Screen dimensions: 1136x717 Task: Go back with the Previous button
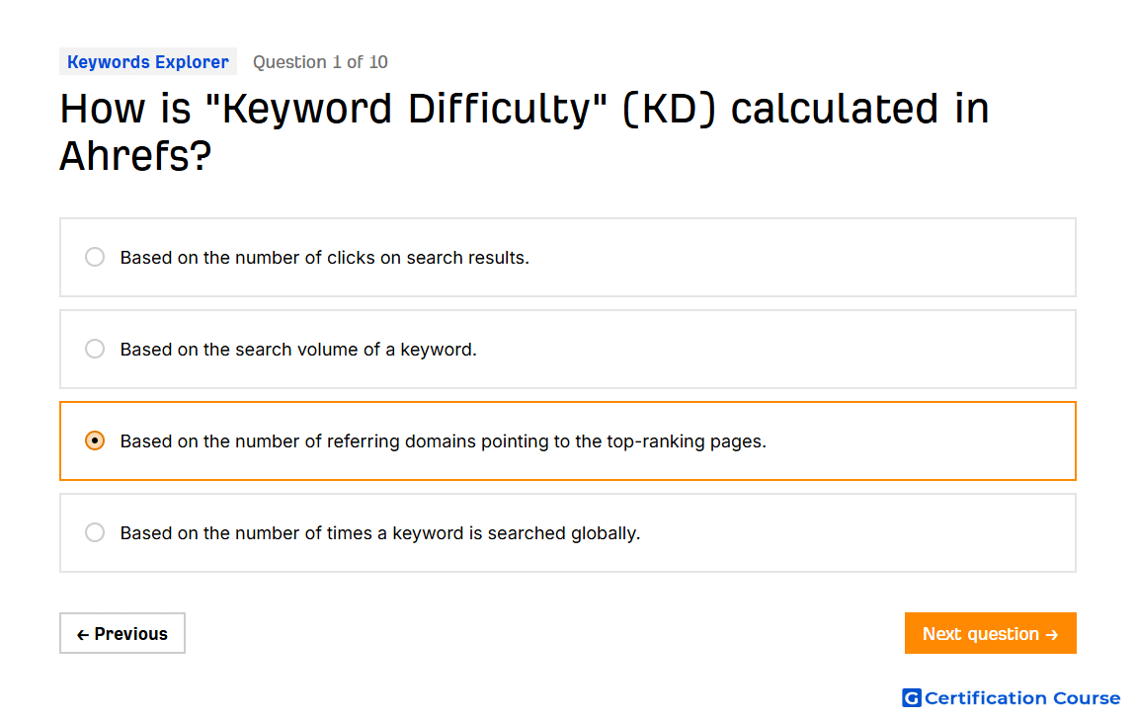click(122, 634)
